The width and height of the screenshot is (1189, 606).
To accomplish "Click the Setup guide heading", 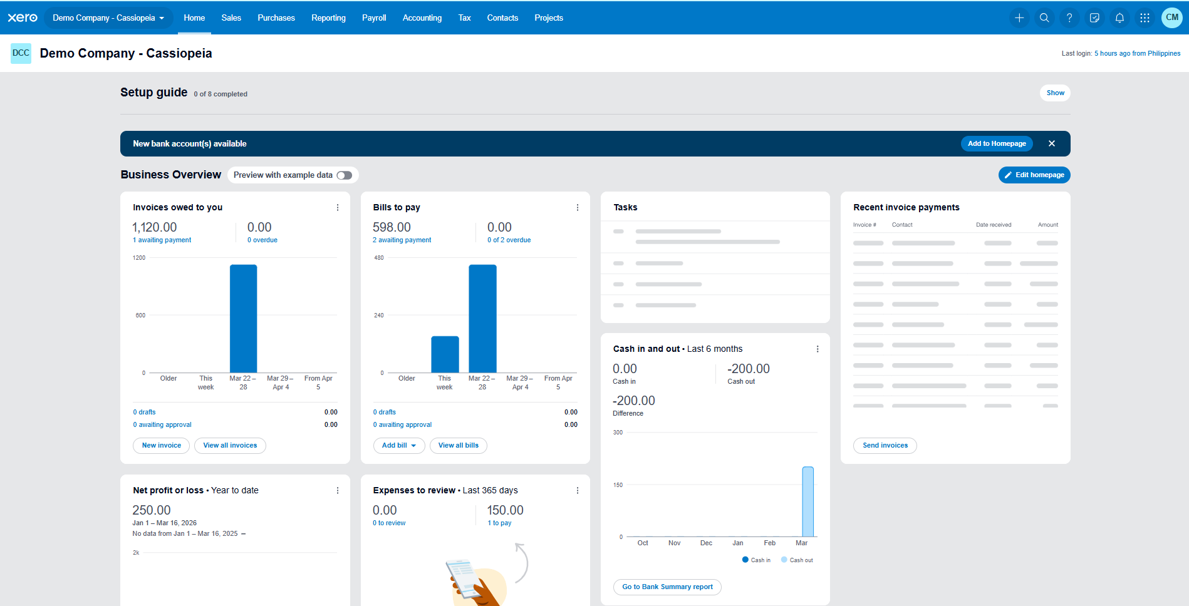I will (153, 92).
